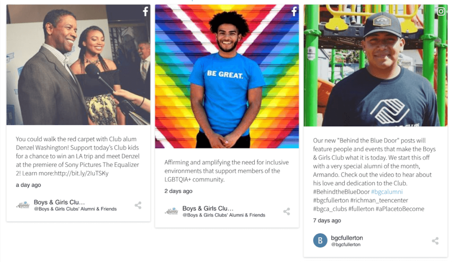Viewport: 452px width, 262px height.
Task: Open the Boys & Girls Clu… name in first card
Action: coord(59,202)
